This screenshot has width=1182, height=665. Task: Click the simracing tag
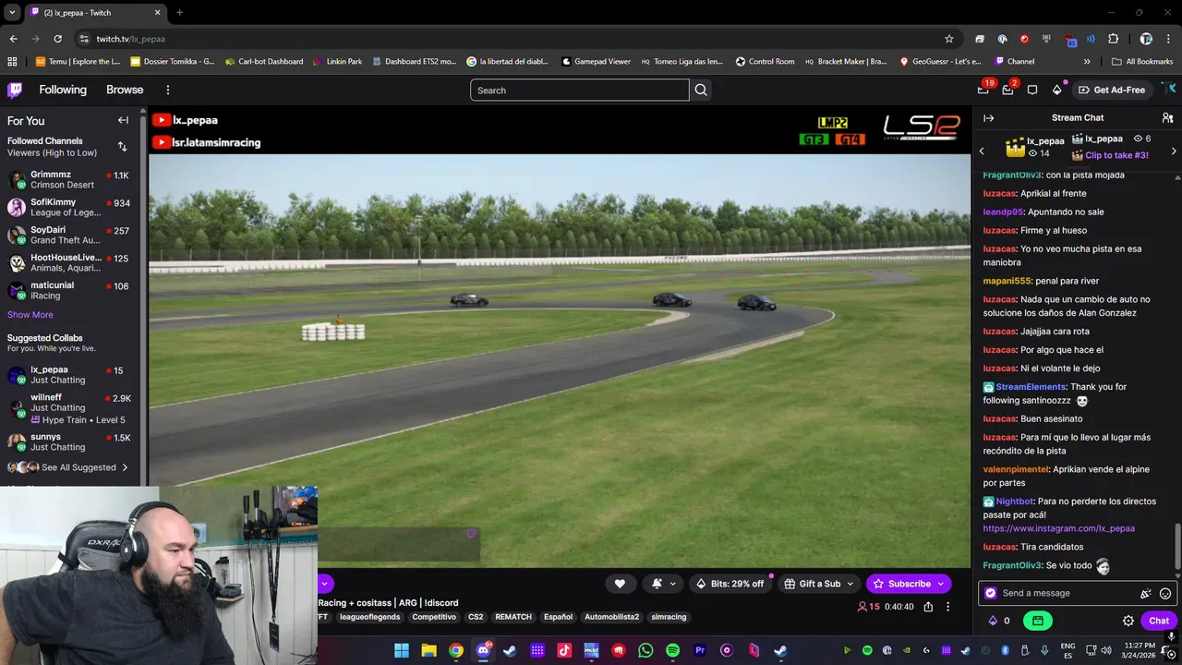point(669,617)
